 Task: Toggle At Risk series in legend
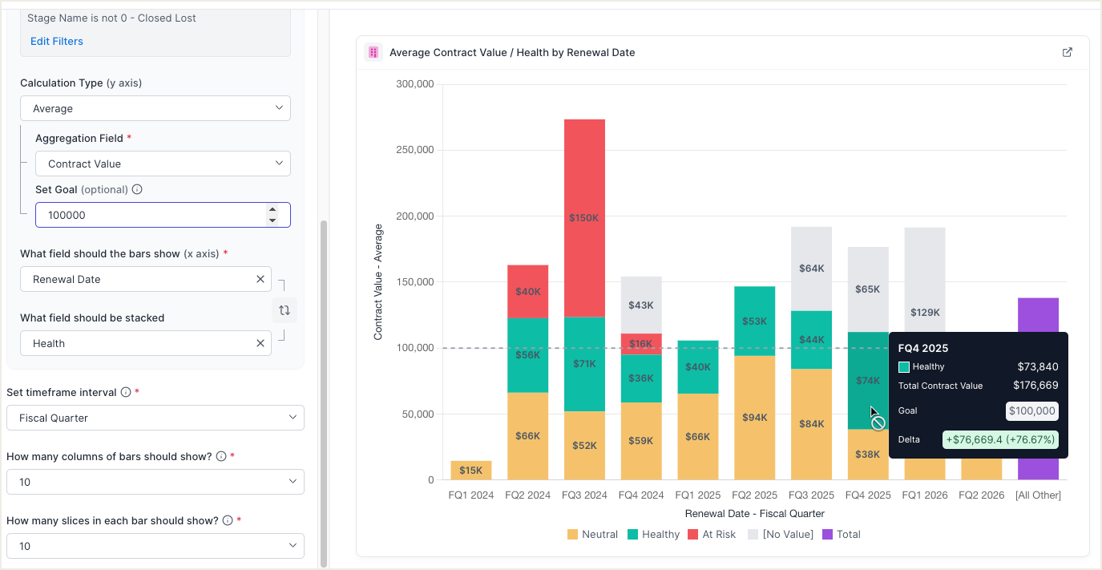[x=711, y=535]
